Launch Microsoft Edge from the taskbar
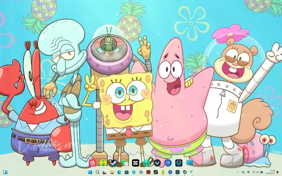 pyautogui.click(x=119, y=172)
